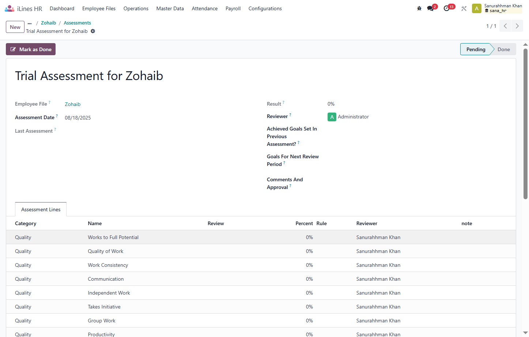The height and width of the screenshot is (337, 529).
Task: Sort by the Percent column header
Action: (304, 223)
